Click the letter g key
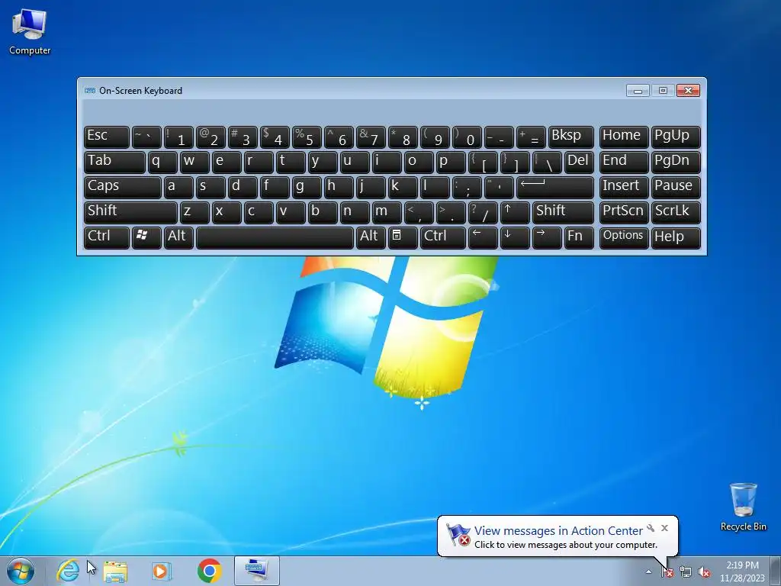Viewport: 781px width, 586px height. click(307, 187)
